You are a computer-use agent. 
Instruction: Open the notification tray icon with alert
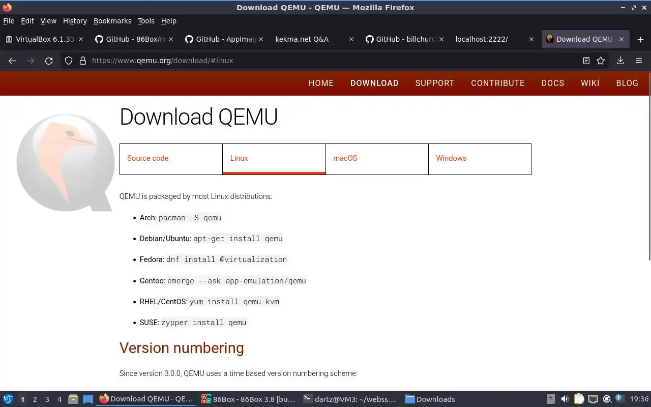[620, 399]
